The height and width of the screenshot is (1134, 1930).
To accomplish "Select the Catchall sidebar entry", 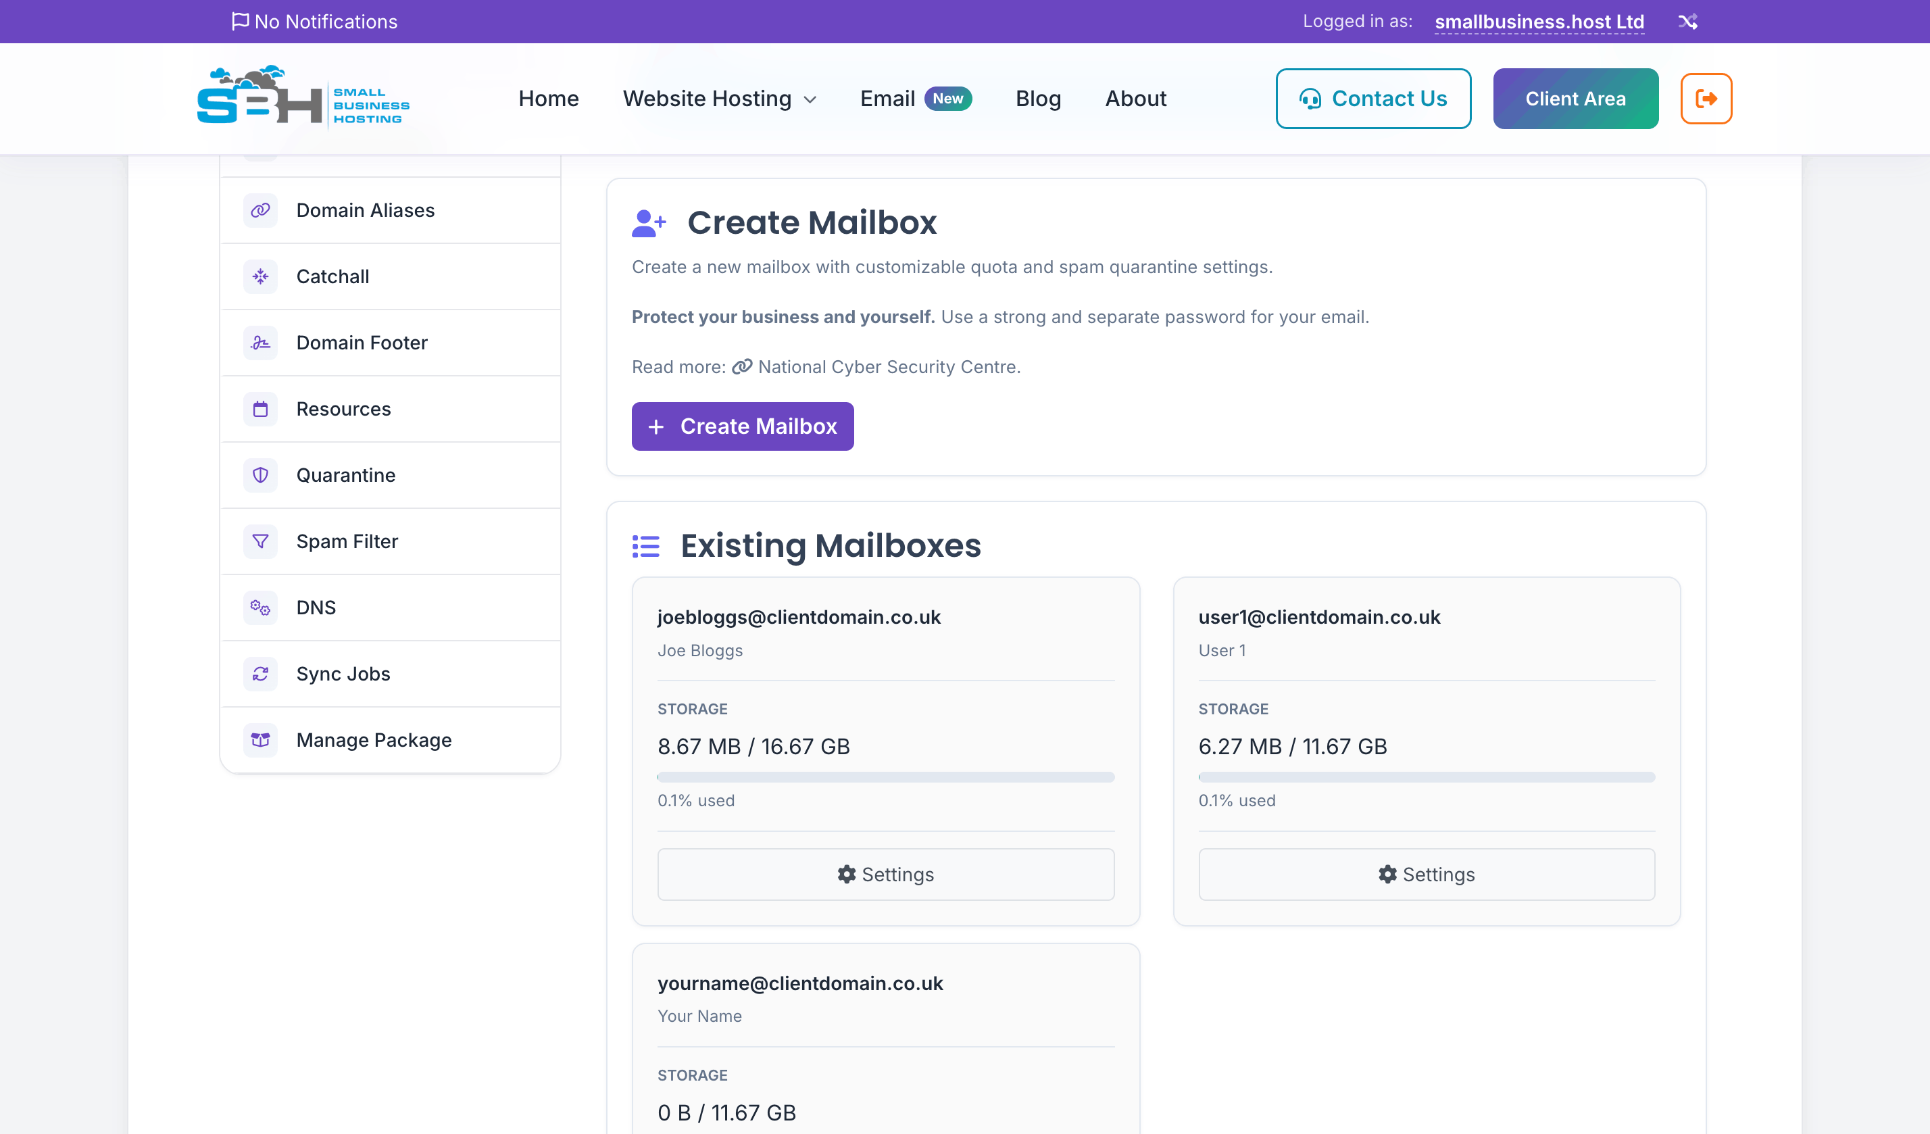I will coord(391,276).
